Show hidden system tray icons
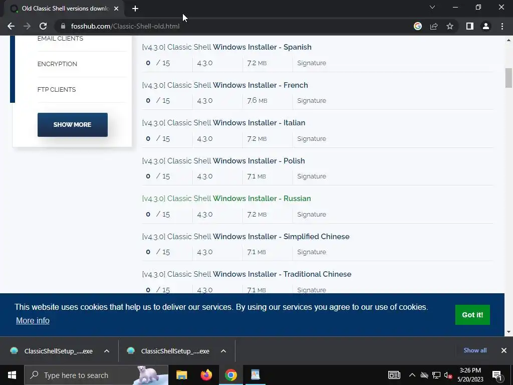The height and width of the screenshot is (385, 513). tap(412, 375)
